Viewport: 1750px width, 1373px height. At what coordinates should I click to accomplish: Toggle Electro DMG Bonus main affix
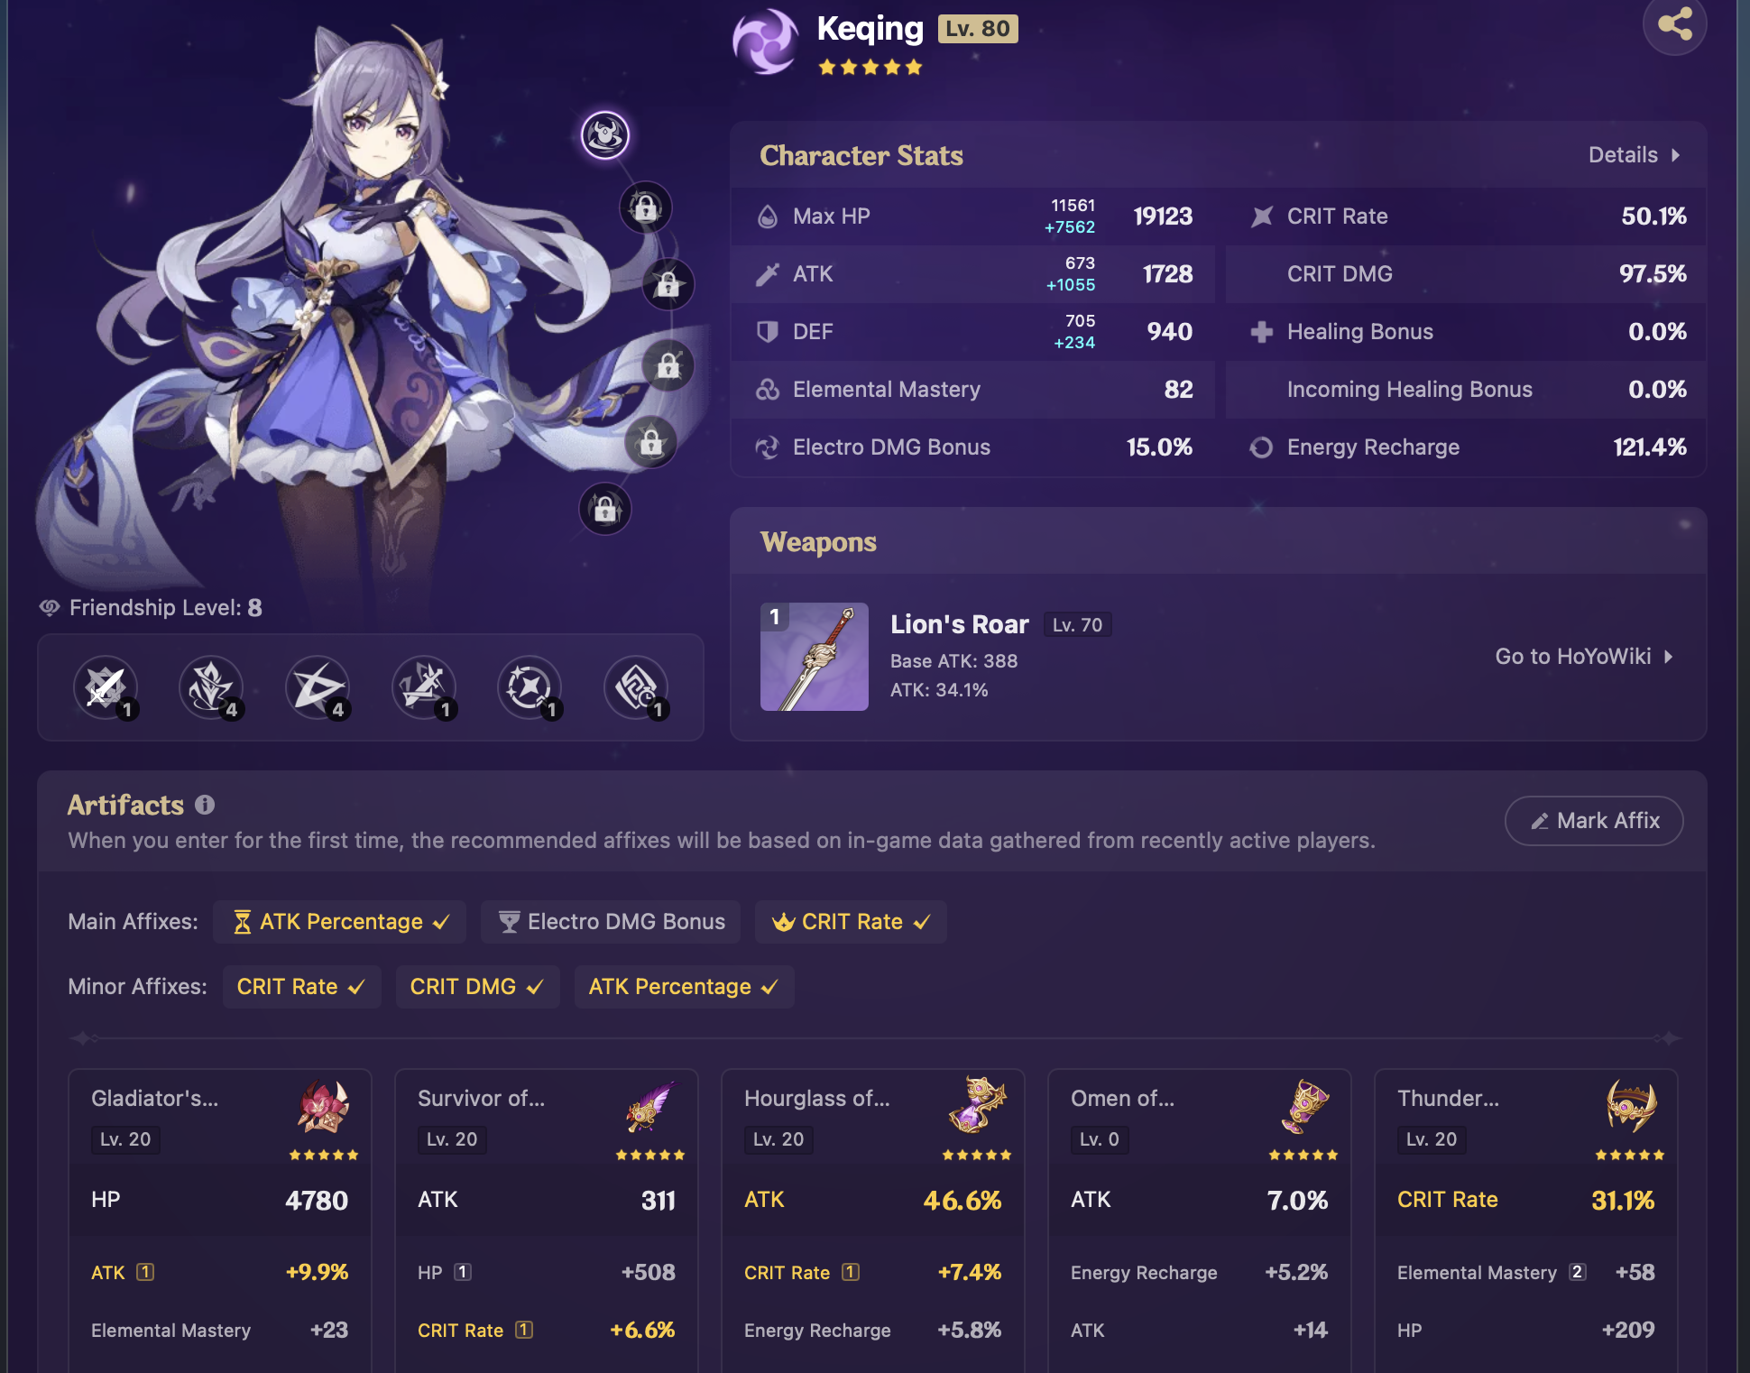(x=611, y=922)
